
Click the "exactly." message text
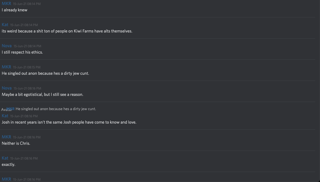(x=8, y=165)
